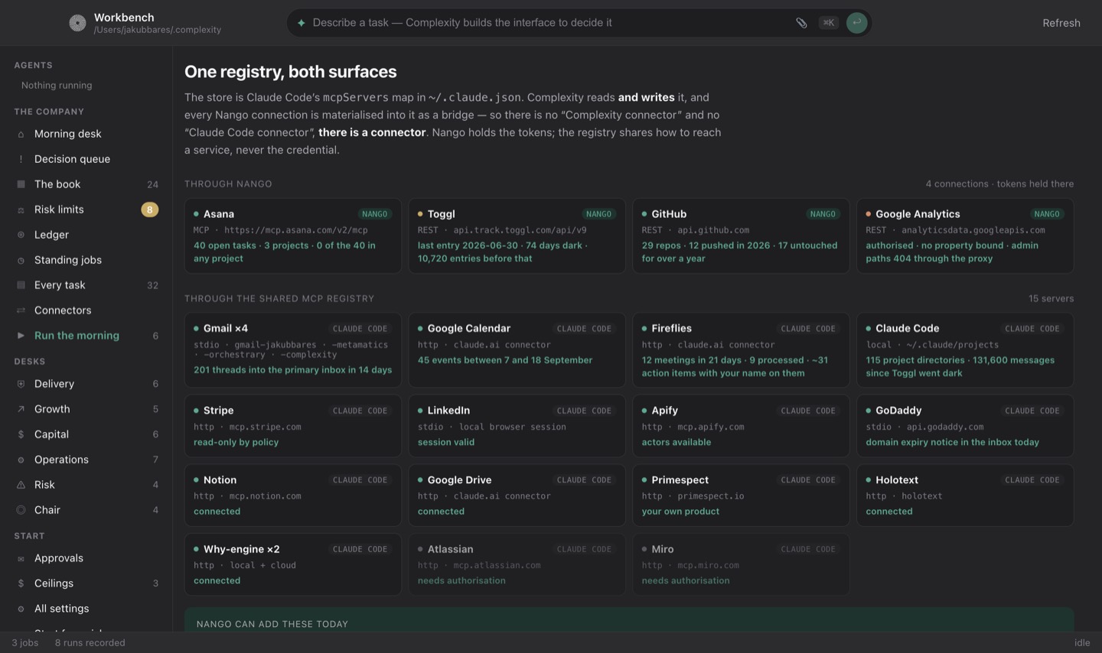Open Ledger using its target icon
This screenshot has width=1102, height=653.
21,235
